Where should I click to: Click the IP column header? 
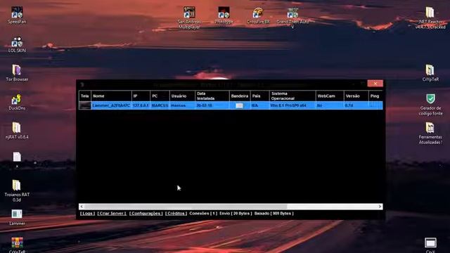coord(141,96)
